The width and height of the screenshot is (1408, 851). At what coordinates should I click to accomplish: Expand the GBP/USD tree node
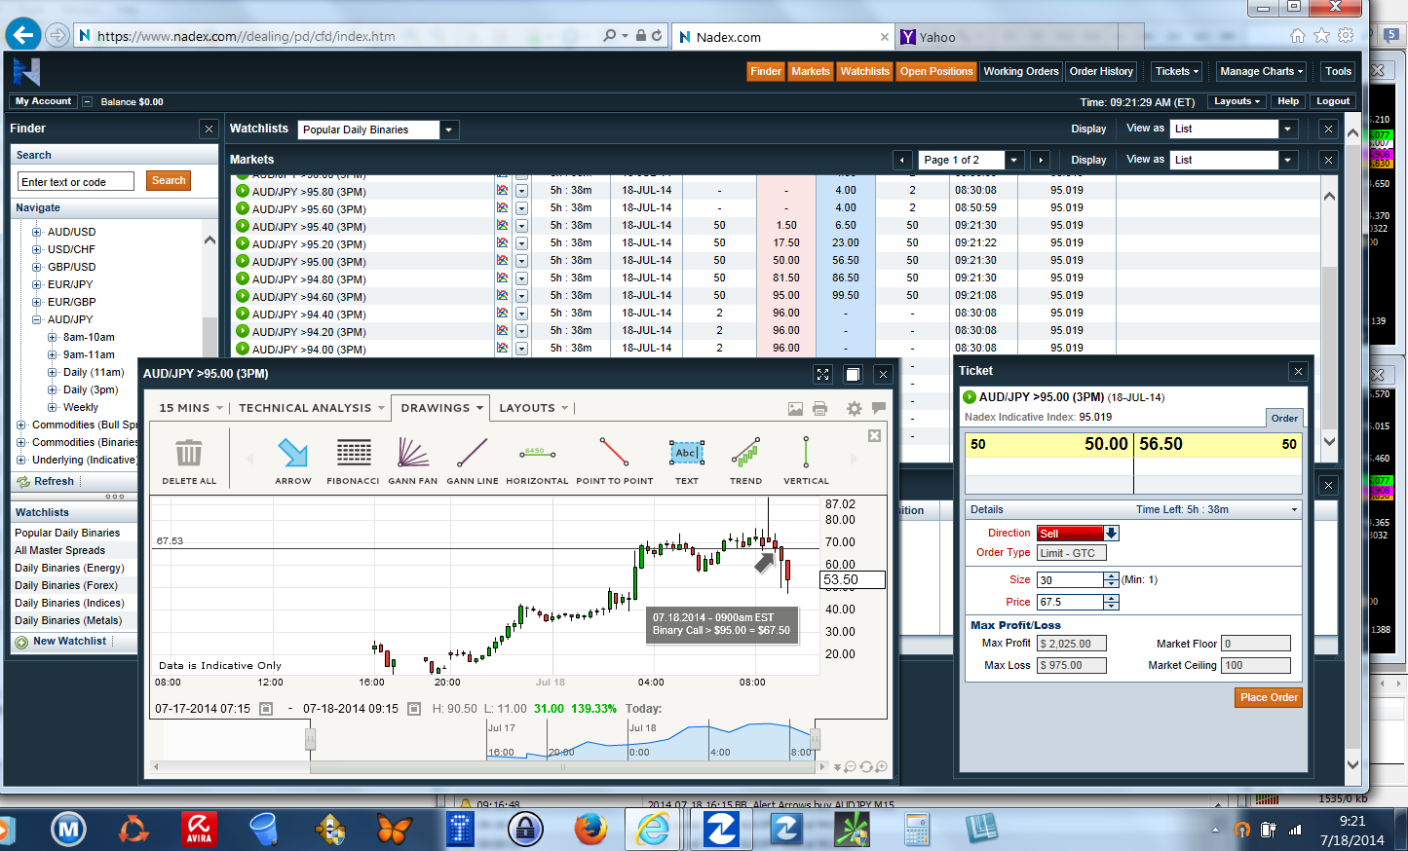[x=37, y=267]
